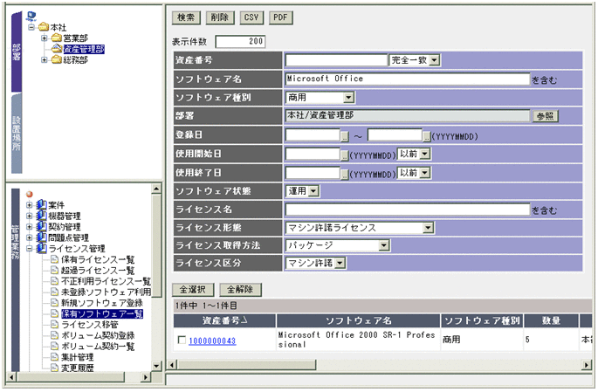
Task: Click the 営業部 folder icon
Action: (57, 38)
